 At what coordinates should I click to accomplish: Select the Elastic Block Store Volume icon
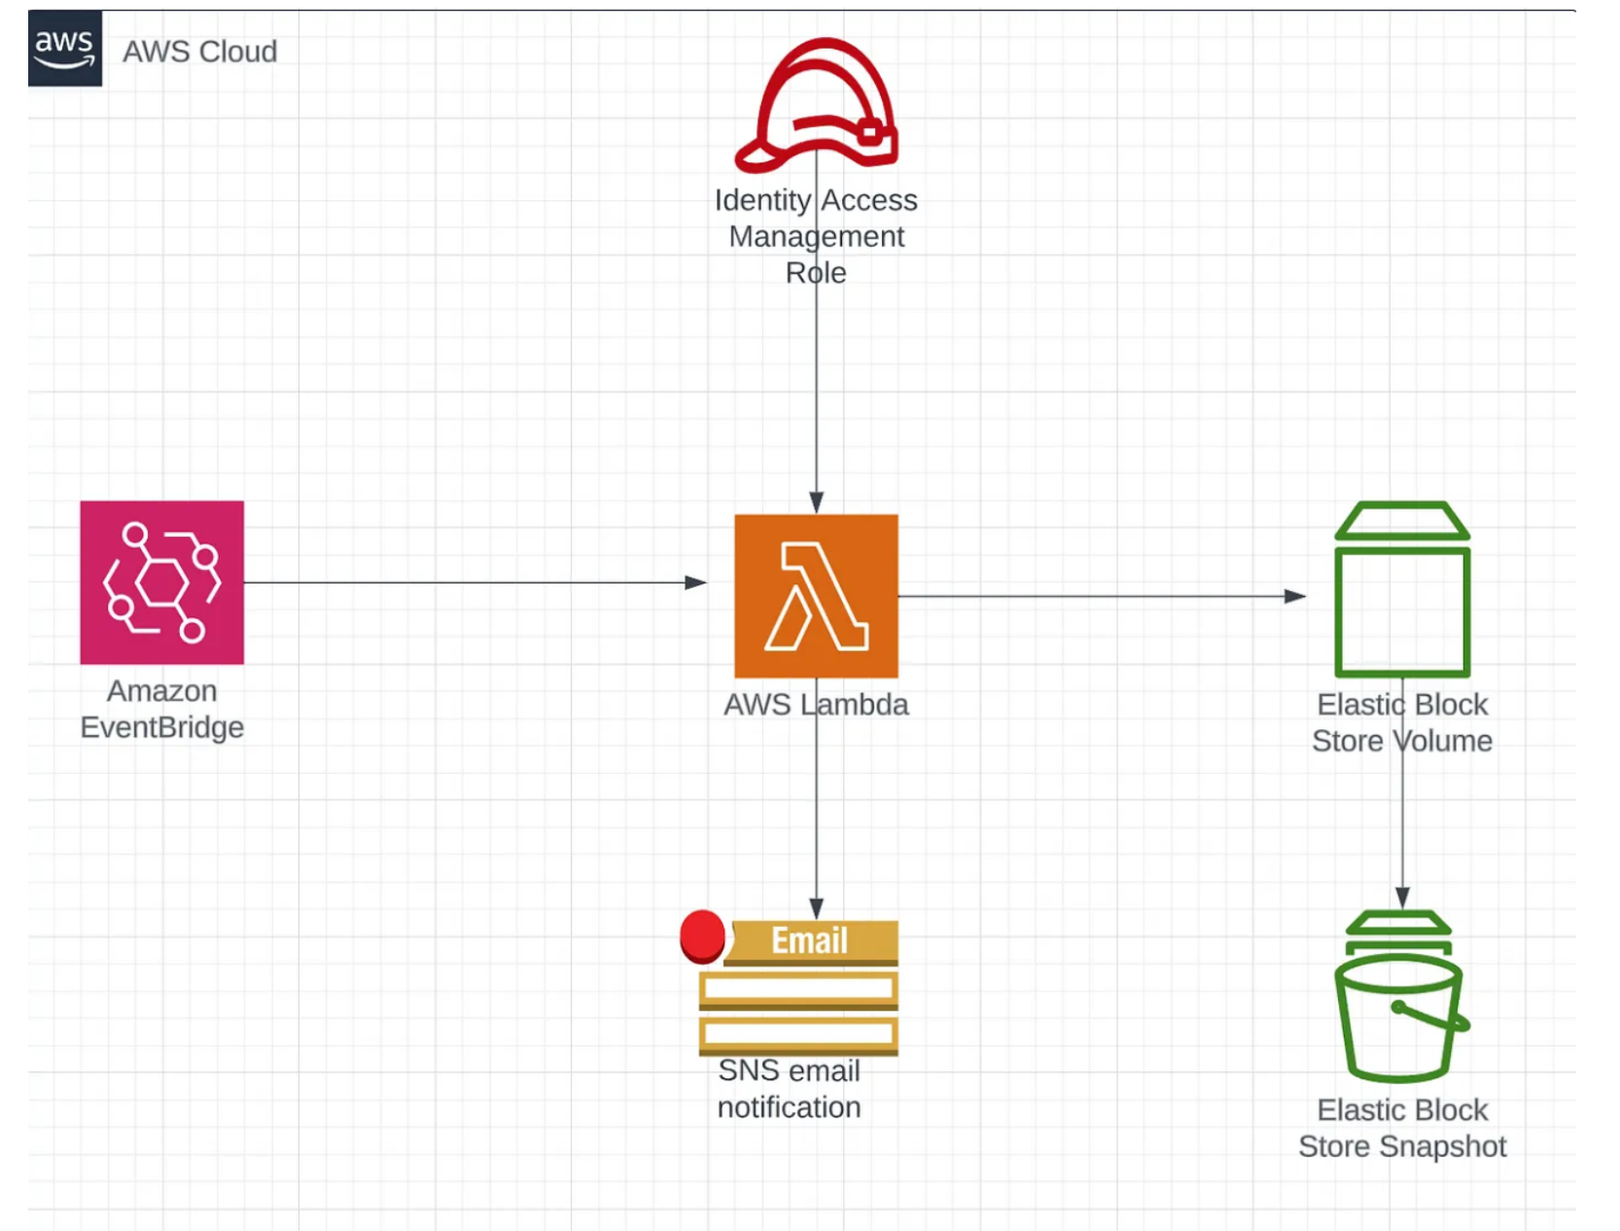tap(1402, 589)
